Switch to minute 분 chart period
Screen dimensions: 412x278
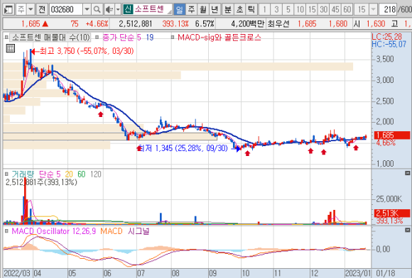click(x=227, y=10)
